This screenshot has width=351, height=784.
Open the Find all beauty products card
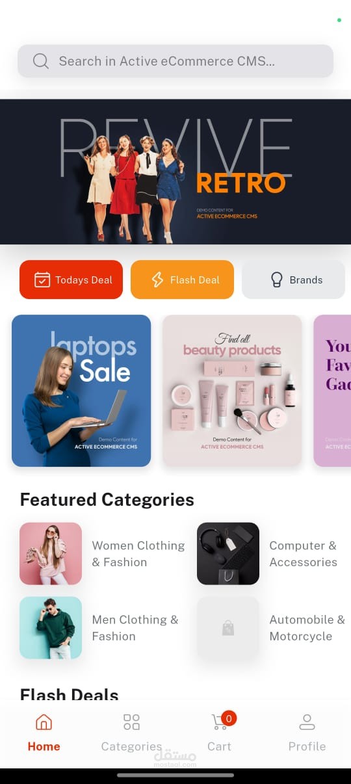click(x=232, y=391)
